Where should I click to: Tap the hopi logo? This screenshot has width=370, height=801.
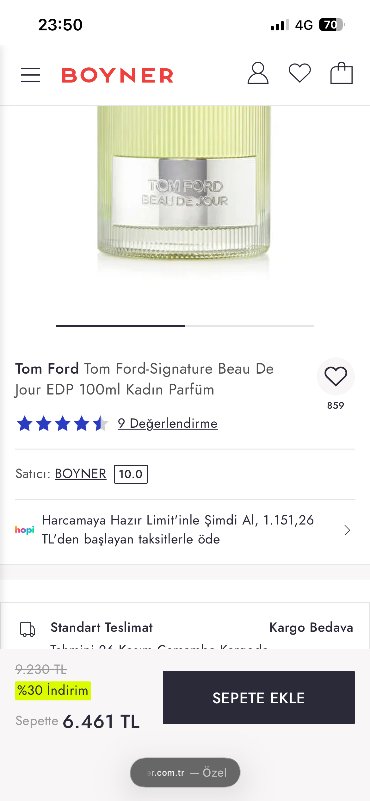[x=25, y=530]
